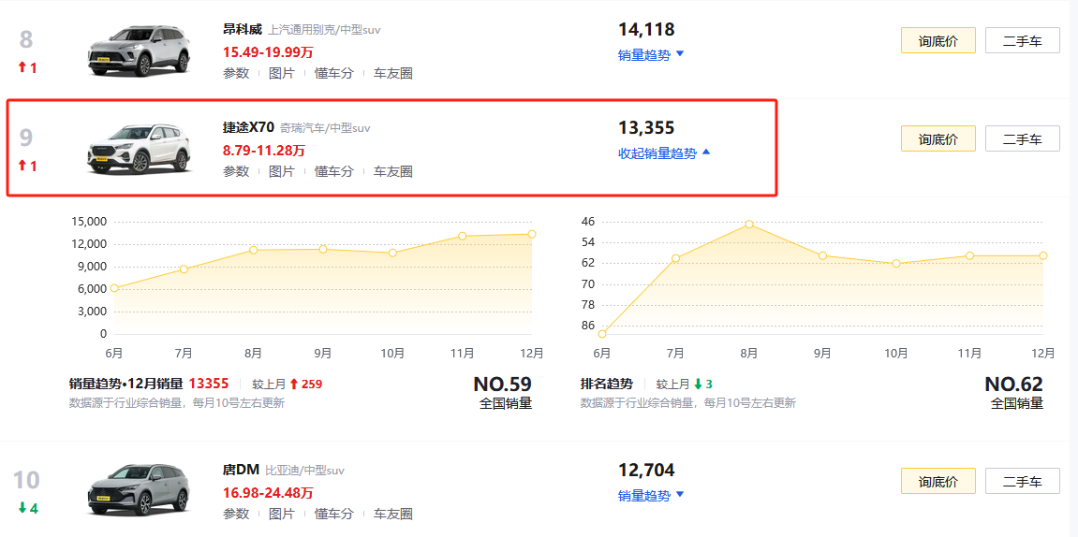
Task: Collapse 收起销量趋势 for 捷途X70
Action: point(664,153)
